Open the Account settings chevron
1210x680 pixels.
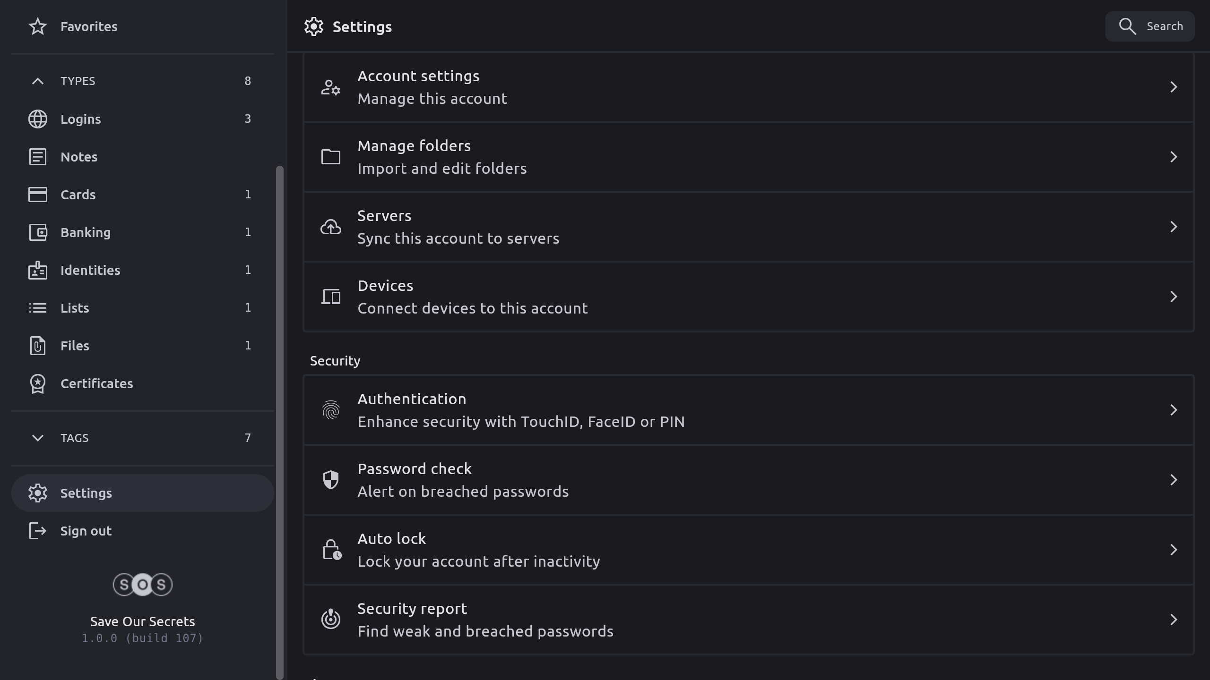tap(1173, 87)
